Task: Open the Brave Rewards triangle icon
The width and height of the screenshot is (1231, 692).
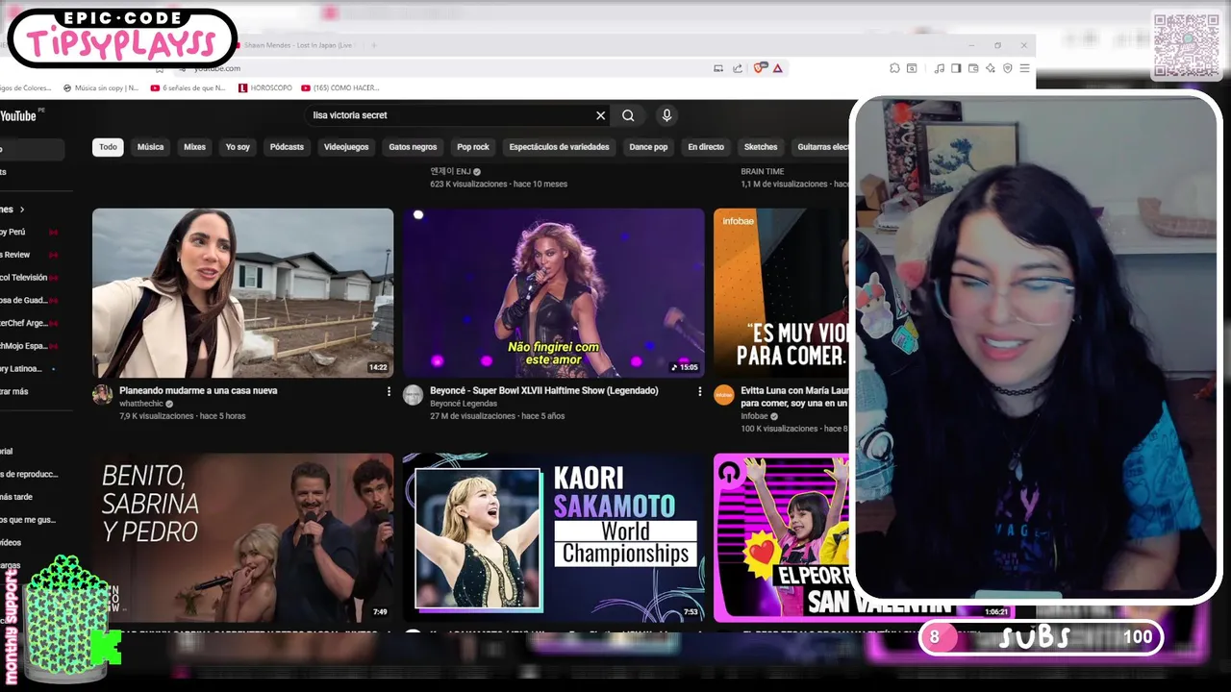Action: pyautogui.click(x=777, y=68)
